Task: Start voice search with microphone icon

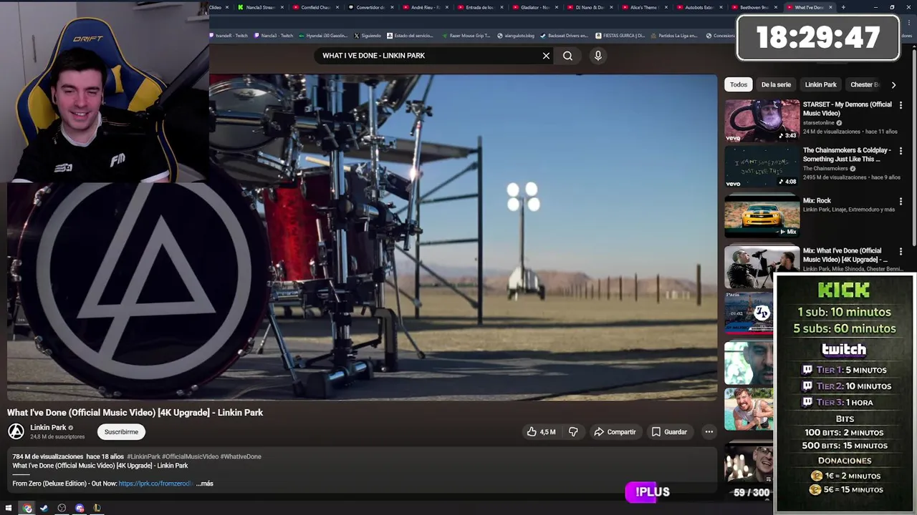Action: click(598, 56)
